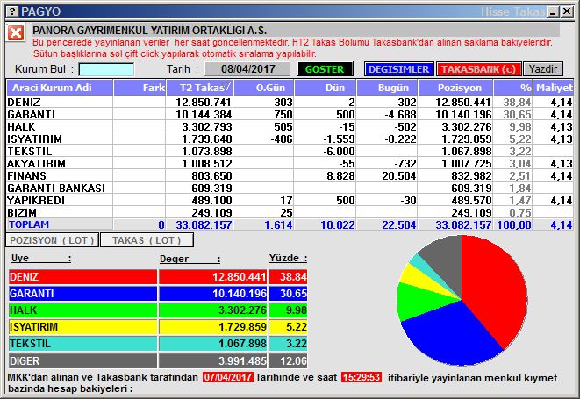Click turquoise TEKSTIL legend bar

coord(82,344)
